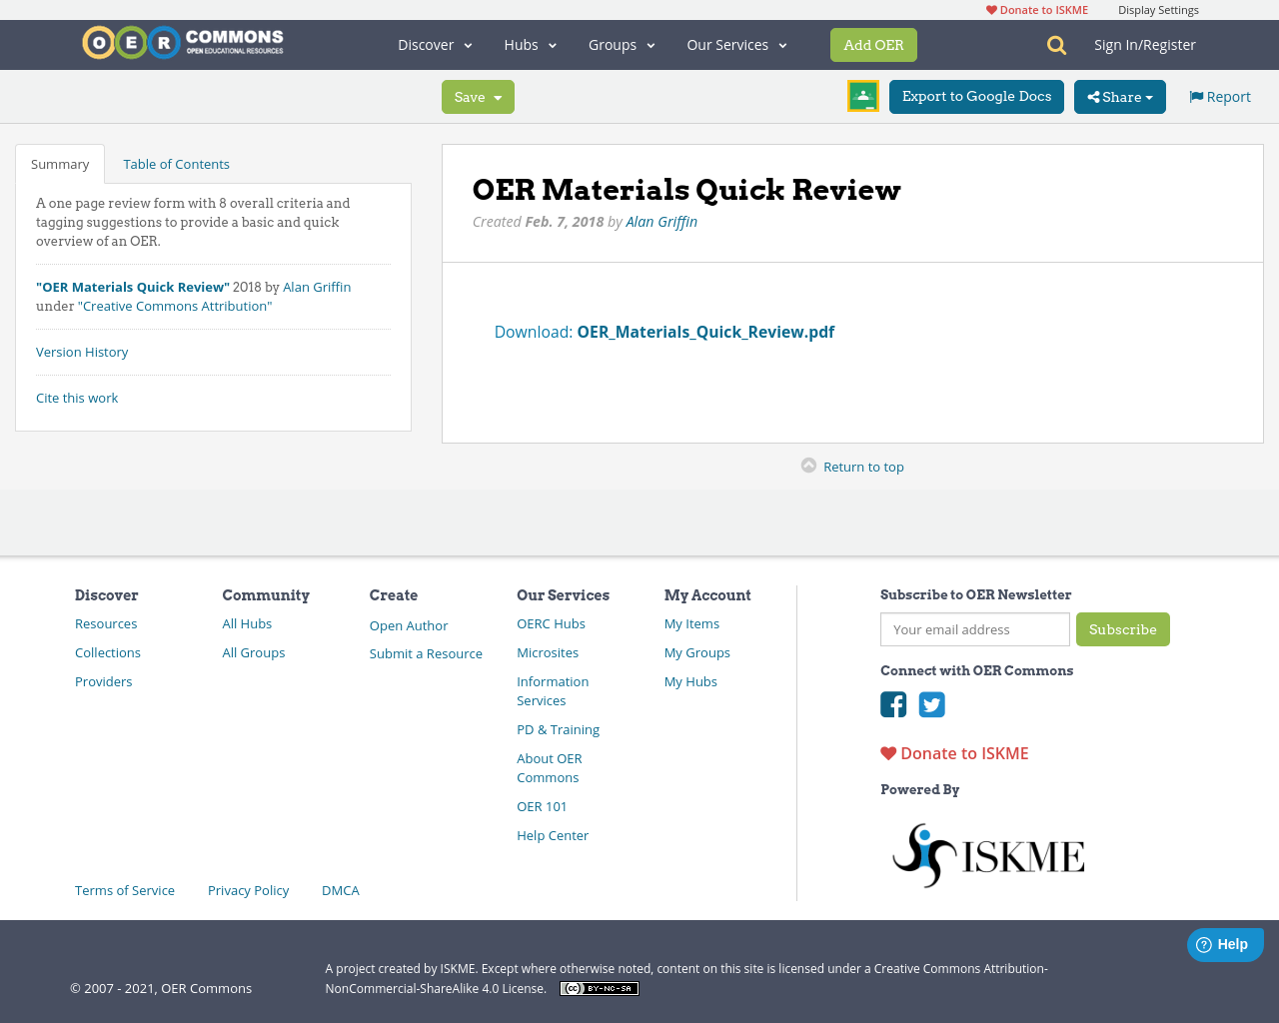The width and height of the screenshot is (1279, 1023).
Task: Click the ISKME logo in footer
Action: point(987,854)
